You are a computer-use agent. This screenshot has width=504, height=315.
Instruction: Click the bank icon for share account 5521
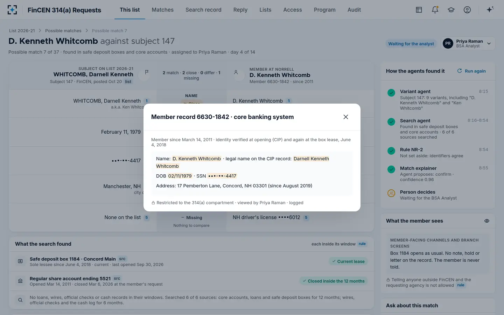click(x=20, y=281)
